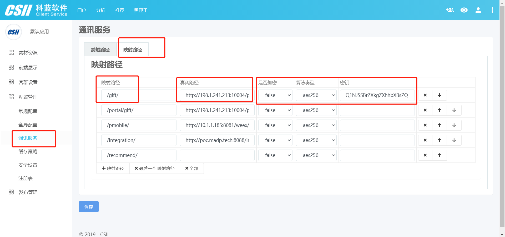Move the /recommend/ row up
The image size is (505, 237).
point(440,155)
